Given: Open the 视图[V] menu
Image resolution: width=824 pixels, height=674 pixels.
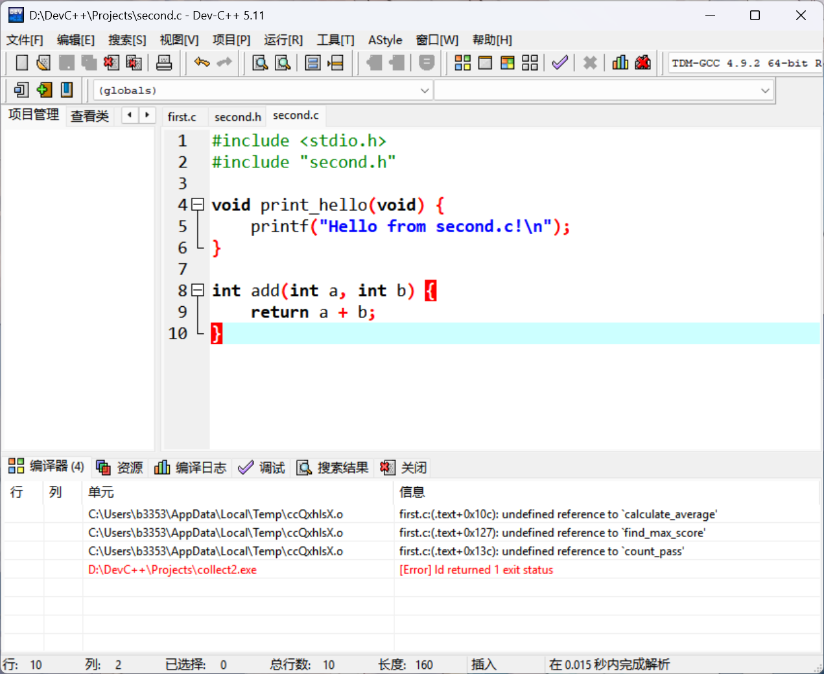Looking at the screenshot, I should pyautogui.click(x=180, y=40).
